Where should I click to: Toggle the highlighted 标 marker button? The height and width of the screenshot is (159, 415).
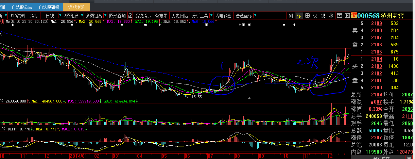pos(299,16)
